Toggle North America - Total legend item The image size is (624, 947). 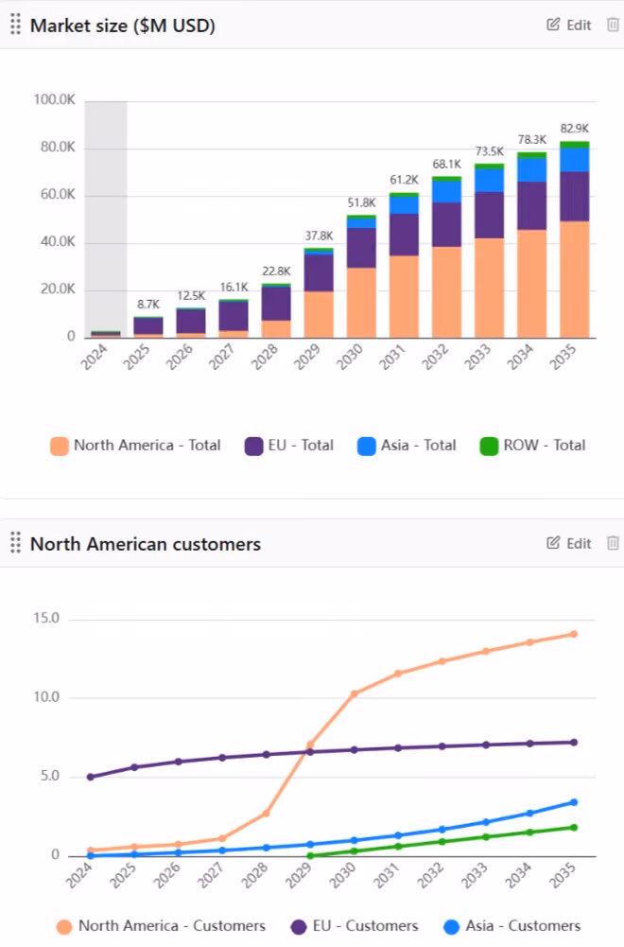pos(136,446)
